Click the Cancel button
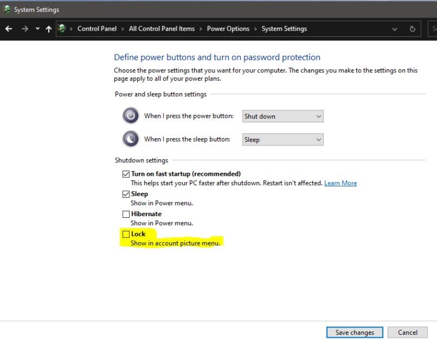 coord(407,332)
